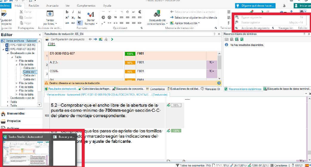Select next match blue arrow in results toolbar
Viewport: 311px width, 167px height.
click(95, 39)
